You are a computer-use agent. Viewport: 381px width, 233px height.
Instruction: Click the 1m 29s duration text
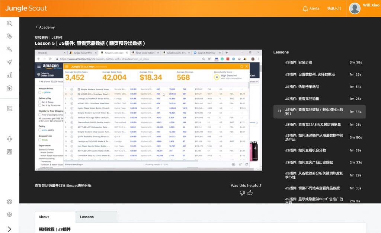coord(355,175)
